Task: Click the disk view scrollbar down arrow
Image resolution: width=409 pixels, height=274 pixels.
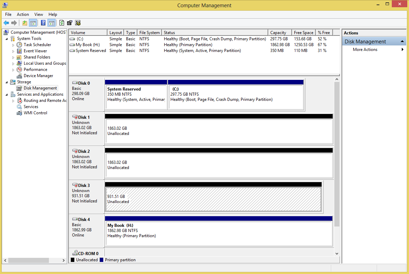Action: coord(337,253)
